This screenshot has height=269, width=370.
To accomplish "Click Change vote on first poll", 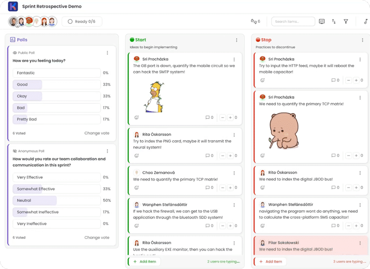I will 97,133.
